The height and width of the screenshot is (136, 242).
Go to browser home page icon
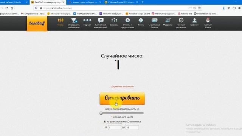coord(12,8)
